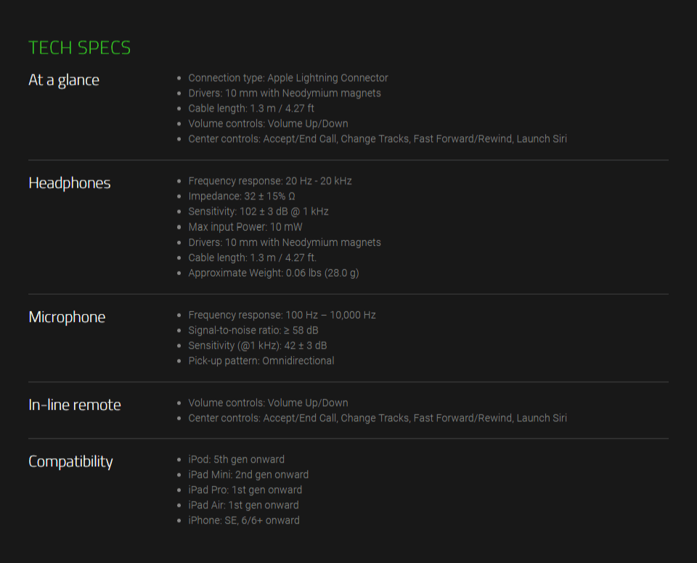Click the Microphone section heading
Screen dimensions: 697x563
pyautogui.click(x=67, y=317)
